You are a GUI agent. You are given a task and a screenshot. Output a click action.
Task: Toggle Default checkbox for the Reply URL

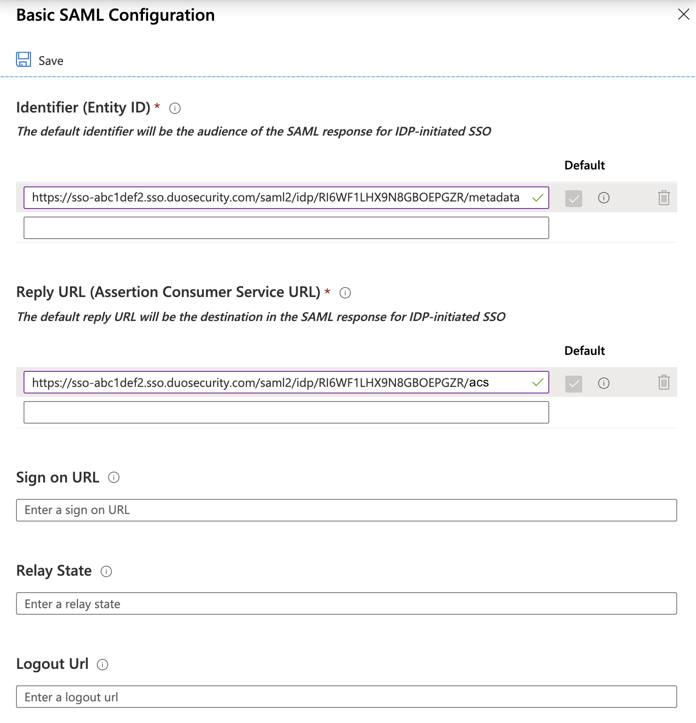[x=573, y=383]
